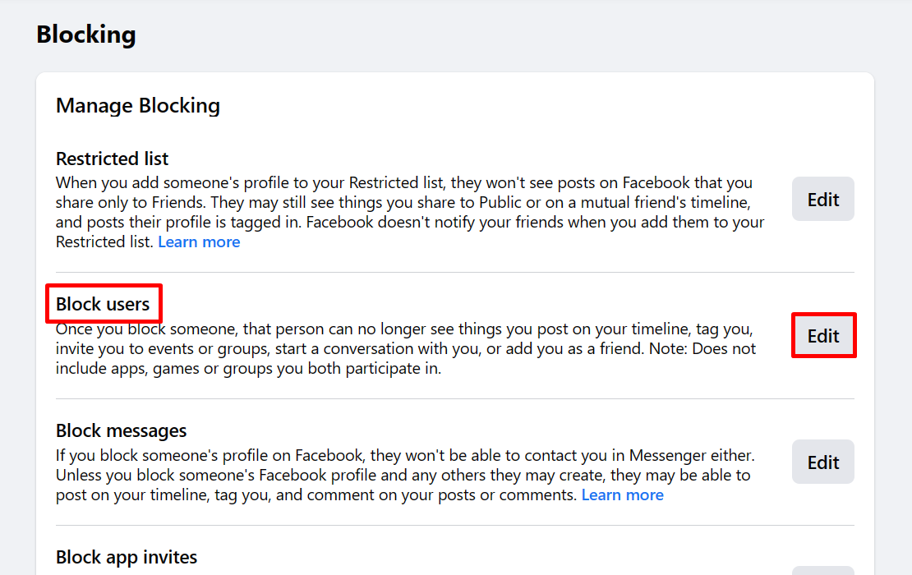Open the Restricted list Learn more link
The height and width of the screenshot is (575, 912).
coord(199,241)
